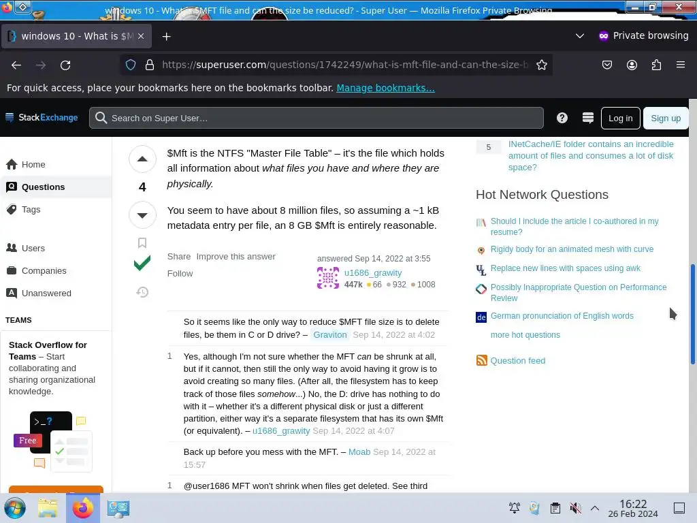Click the Share answer link
The width and height of the screenshot is (697, 523).
(179, 257)
